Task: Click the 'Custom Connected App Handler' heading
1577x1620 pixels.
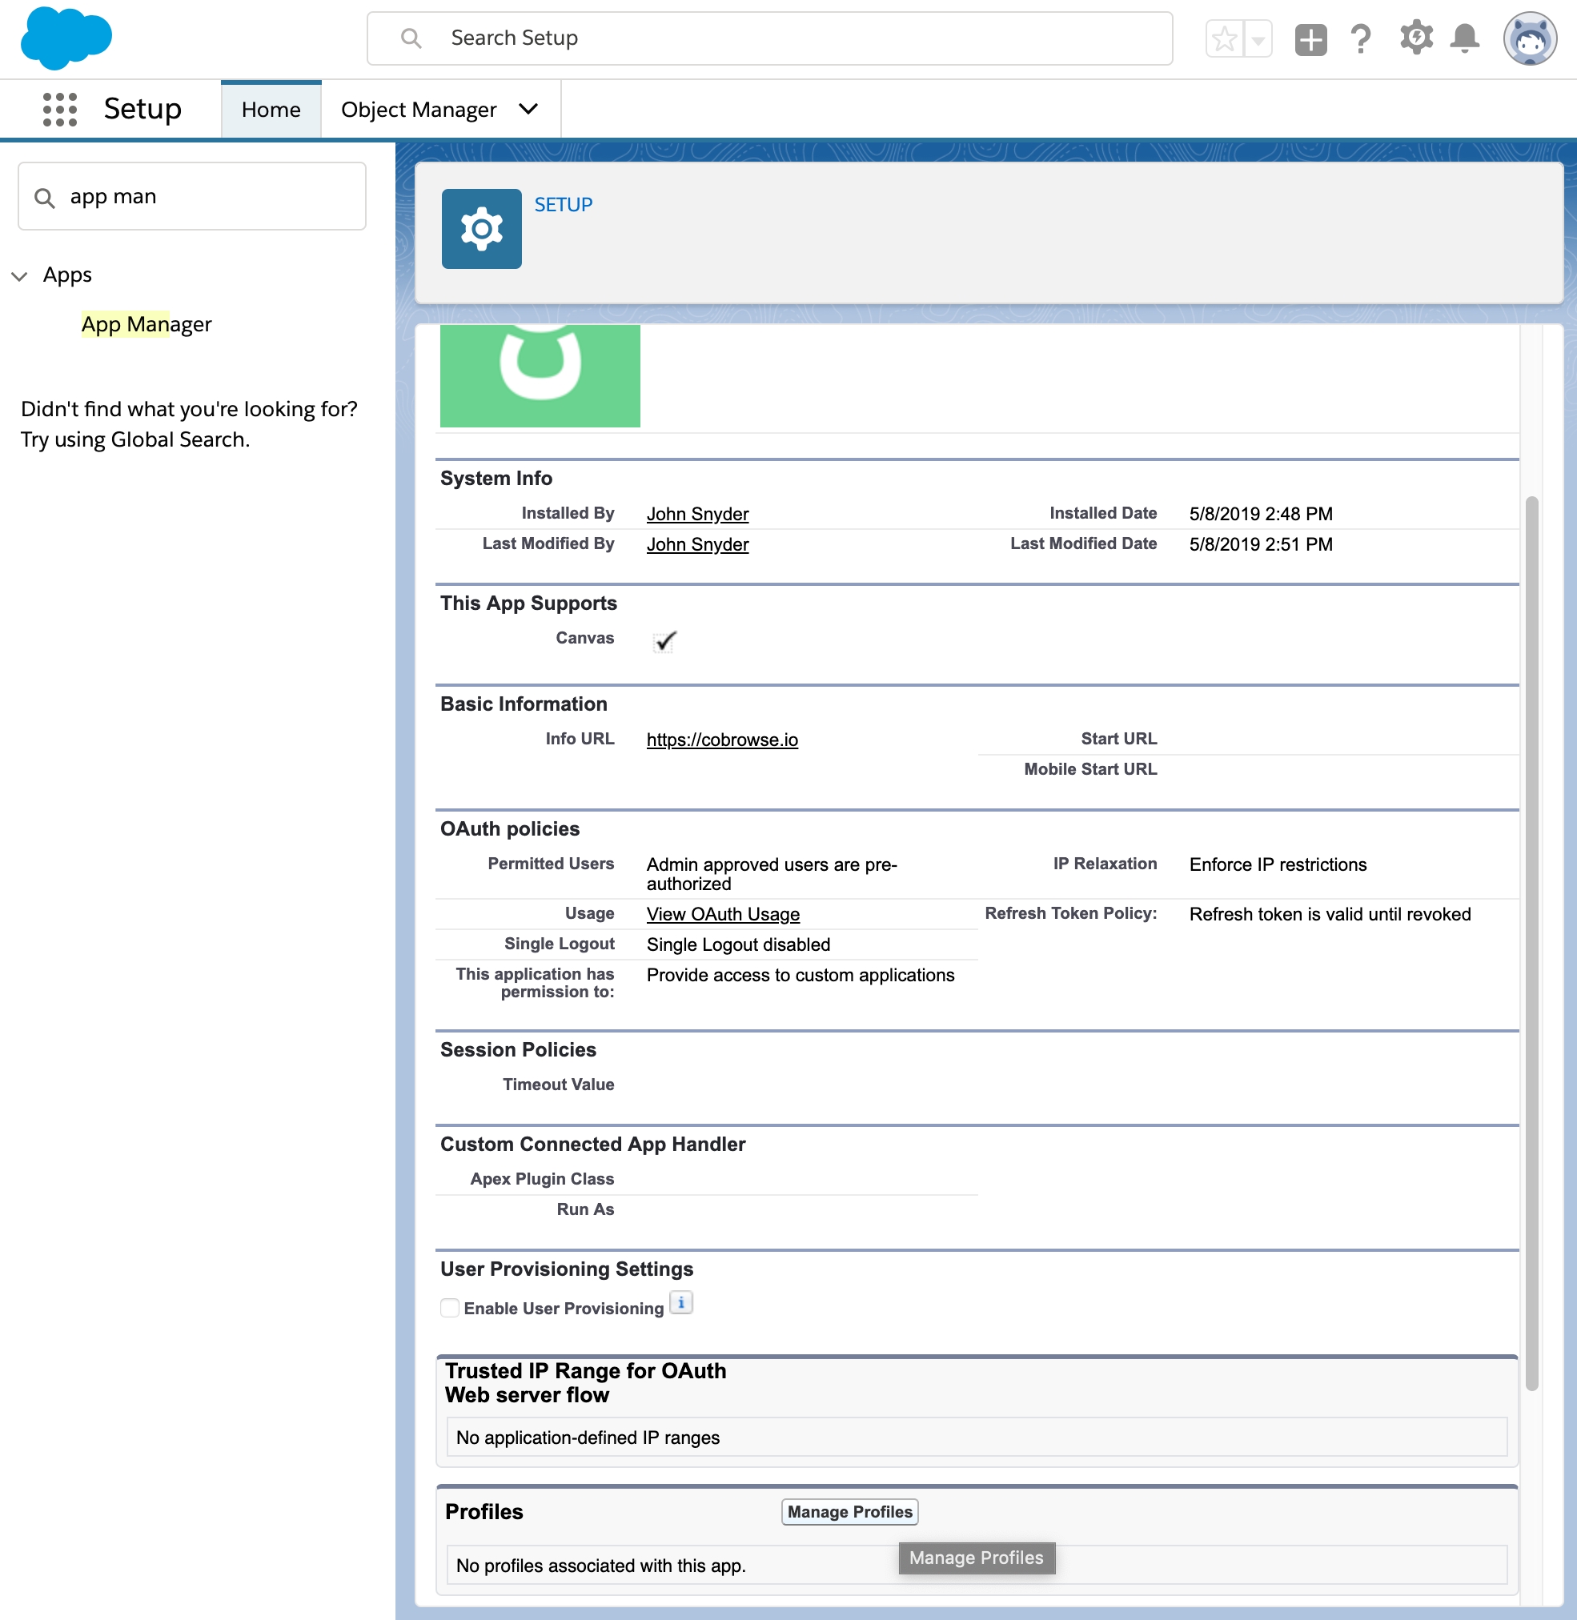Action: click(x=592, y=1145)
